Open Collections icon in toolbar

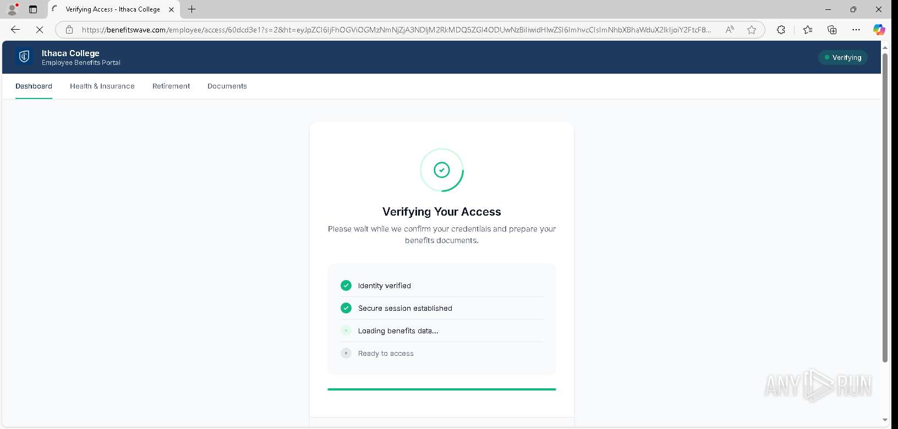point(832,30)
